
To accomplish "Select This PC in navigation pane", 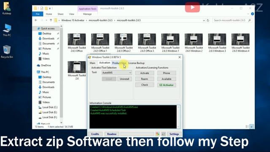I will pos(45,72).
